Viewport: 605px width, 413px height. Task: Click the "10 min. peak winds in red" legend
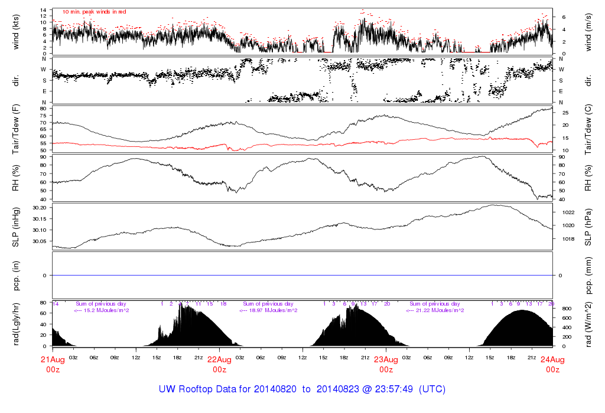point(95,12)
